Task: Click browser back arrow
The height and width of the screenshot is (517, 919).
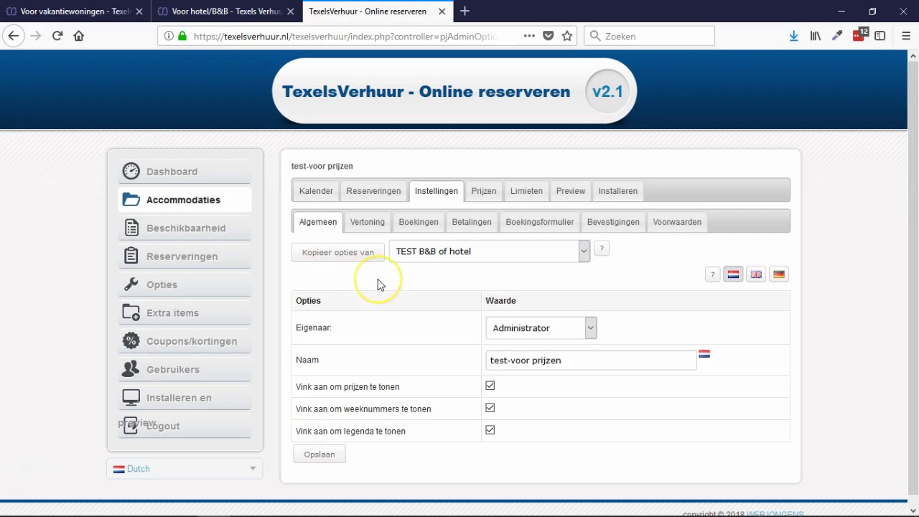Action: (x=13, y=36)
